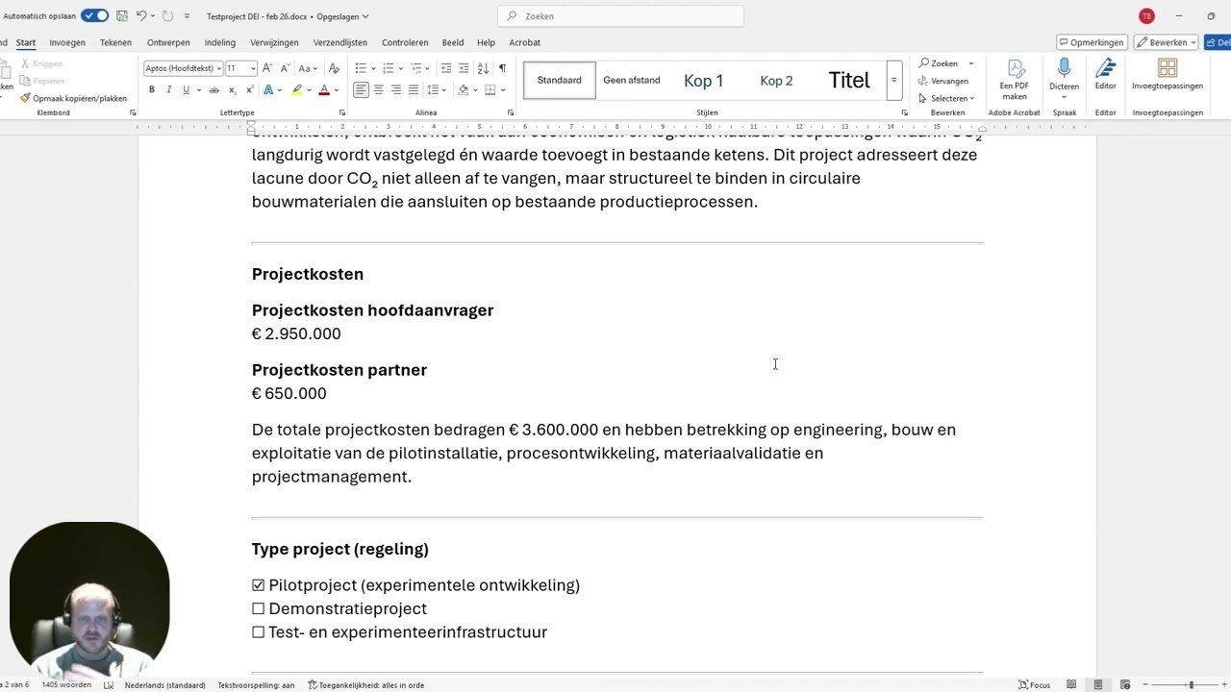
Task: Apply the Titel style
Action: pyautogui.click(x=849, y=81)
